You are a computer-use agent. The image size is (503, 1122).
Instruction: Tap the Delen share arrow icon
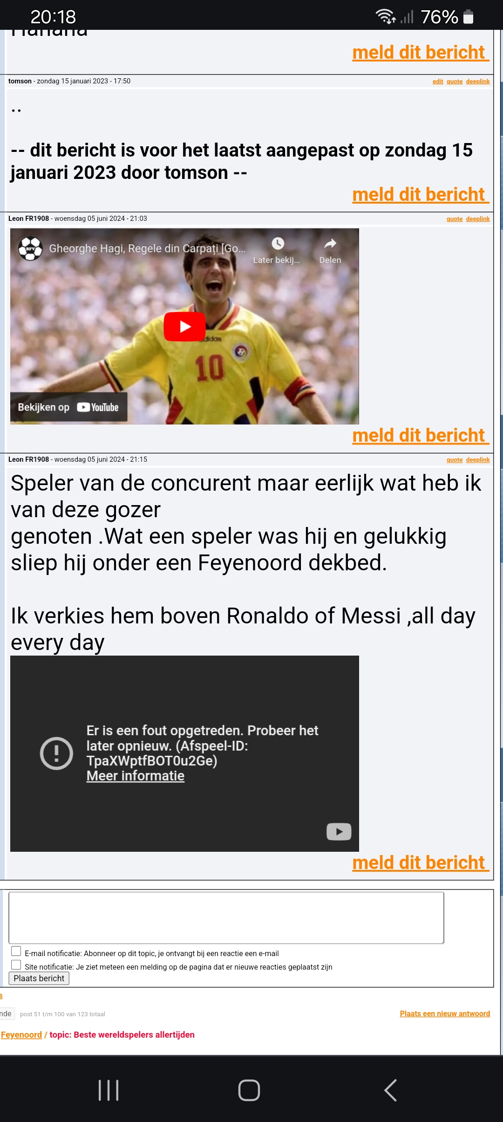point(330,244)
